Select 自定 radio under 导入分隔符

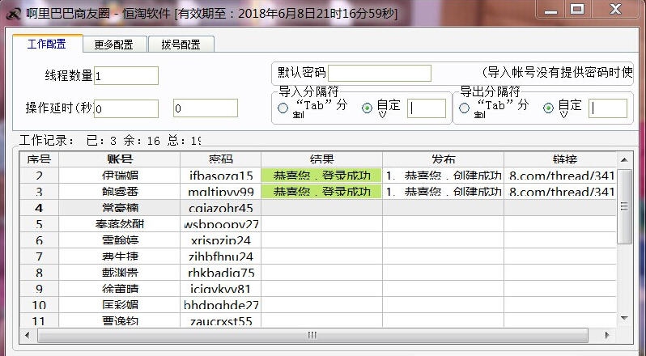367,108
